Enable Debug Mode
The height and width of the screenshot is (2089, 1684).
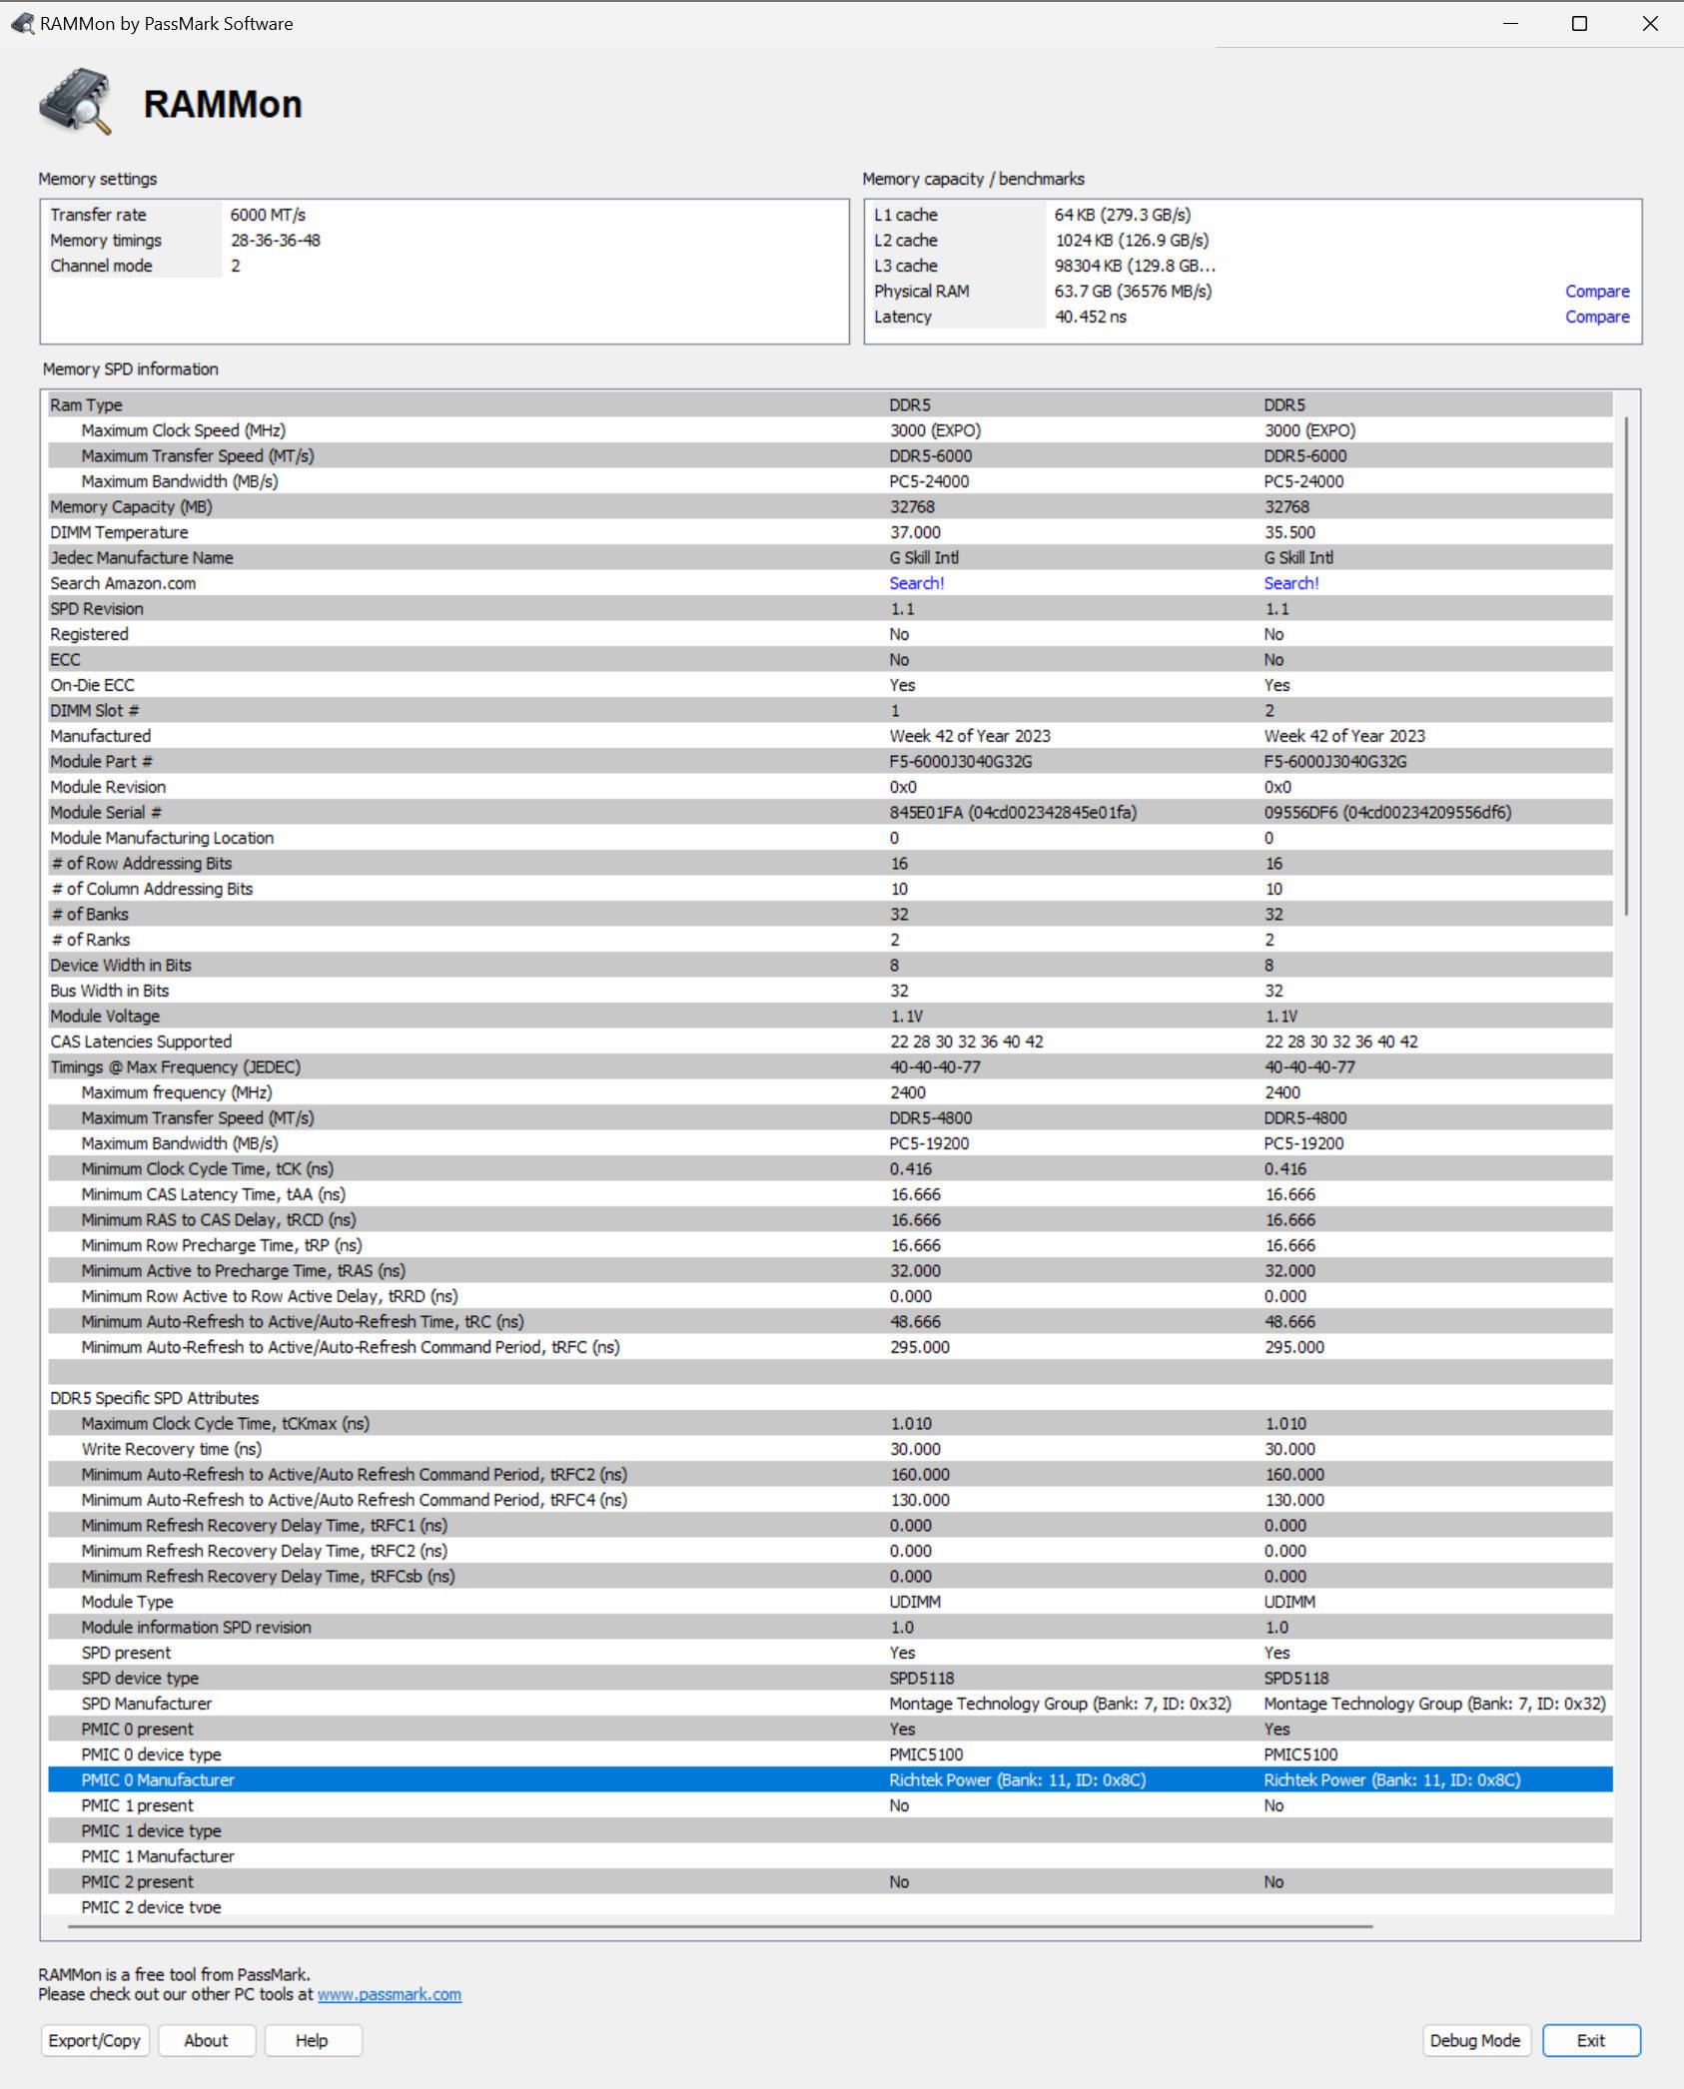point(1474,2040)
